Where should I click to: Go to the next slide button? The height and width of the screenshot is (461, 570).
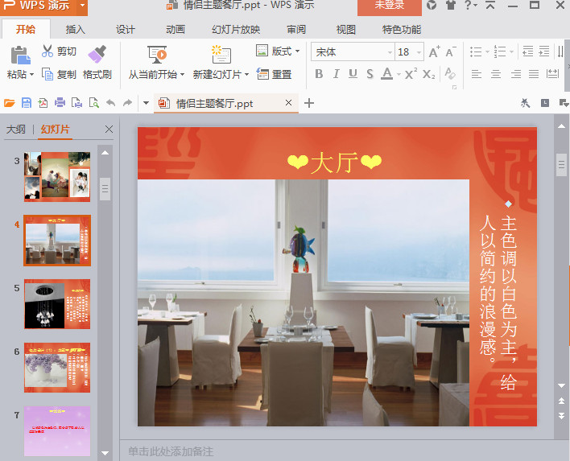(x=561, y=416)
